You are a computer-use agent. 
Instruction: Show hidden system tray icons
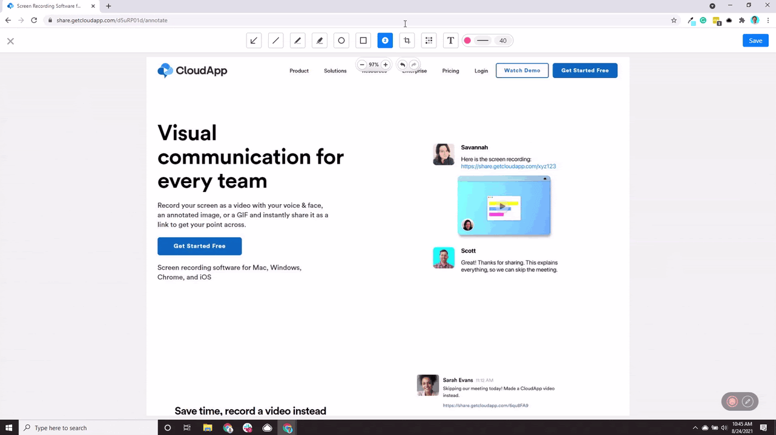[x=695, y=428]
